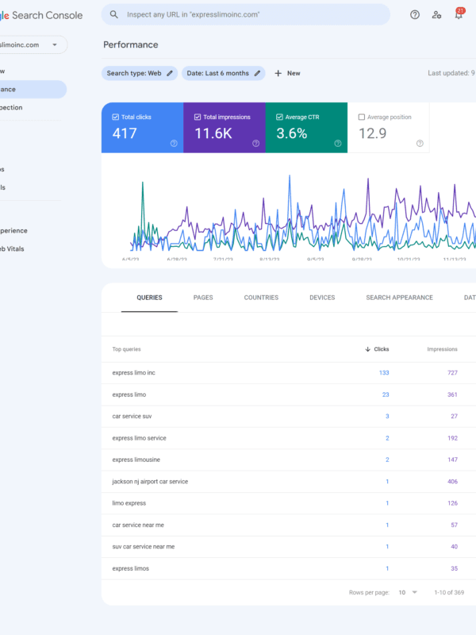Open the notifications bell icon
Image resolution: width=476 pixels, height=635 pixels.
coord(459,14)
